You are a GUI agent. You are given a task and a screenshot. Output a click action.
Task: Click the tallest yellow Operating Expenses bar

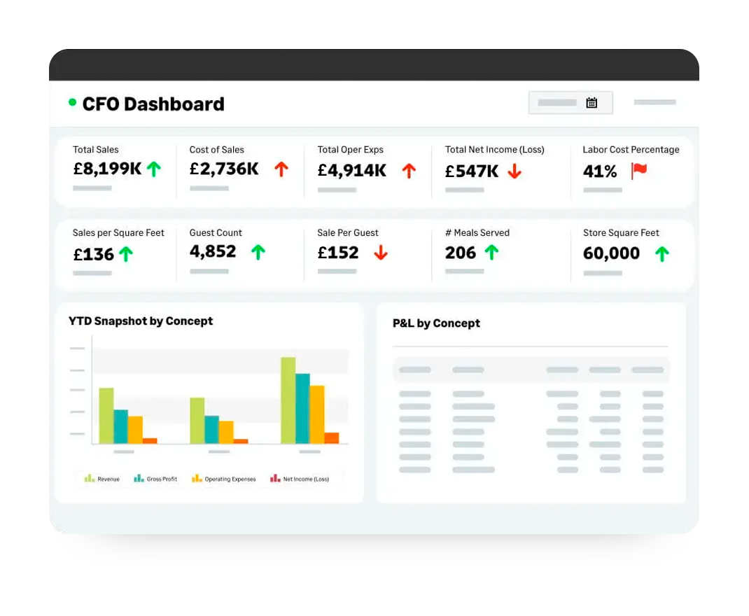click(x=317, y=415)
